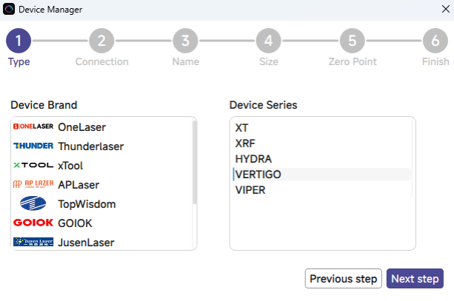Pick the APLaser logo icon
The height and width of the screenshot is (301, 454).
(x=33, y=184)
